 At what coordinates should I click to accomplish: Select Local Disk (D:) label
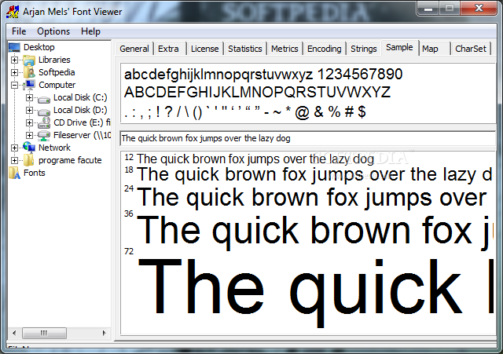click(x=80, y=110)
